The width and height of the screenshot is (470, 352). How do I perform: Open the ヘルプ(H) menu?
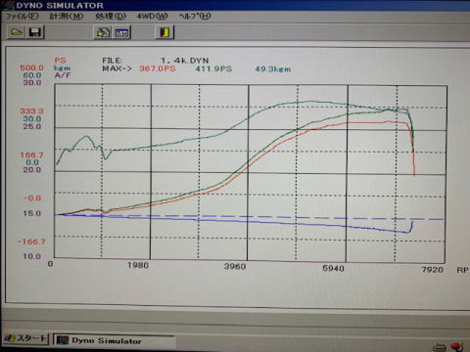(195, 16)
